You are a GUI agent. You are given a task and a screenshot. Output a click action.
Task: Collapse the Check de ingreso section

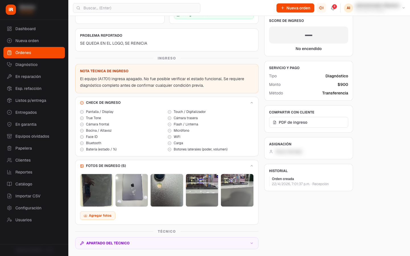[252, 103]
